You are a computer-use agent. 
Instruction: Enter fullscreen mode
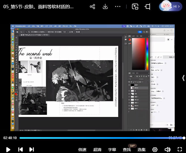click(179, 149)
